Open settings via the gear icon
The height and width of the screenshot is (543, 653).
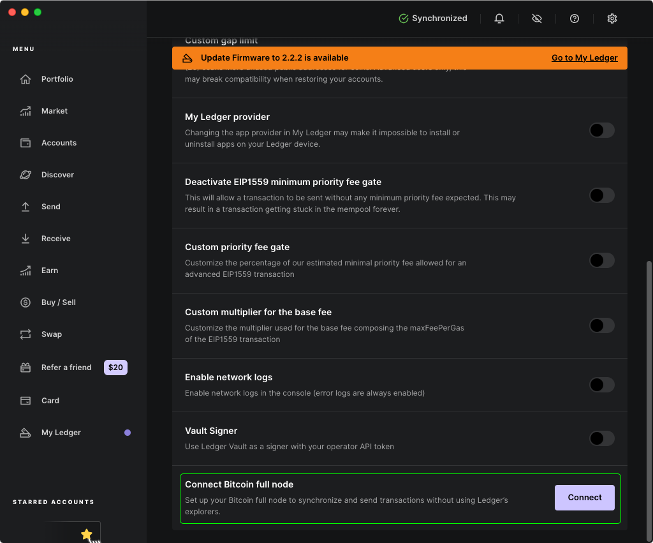pos(612,19)
